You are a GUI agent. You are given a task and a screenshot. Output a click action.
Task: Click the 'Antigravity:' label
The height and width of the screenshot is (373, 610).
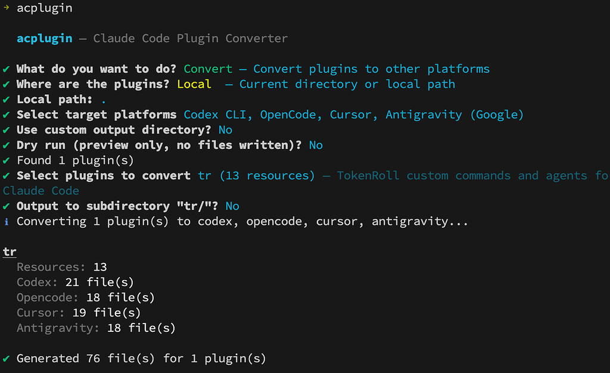point(58,328)
